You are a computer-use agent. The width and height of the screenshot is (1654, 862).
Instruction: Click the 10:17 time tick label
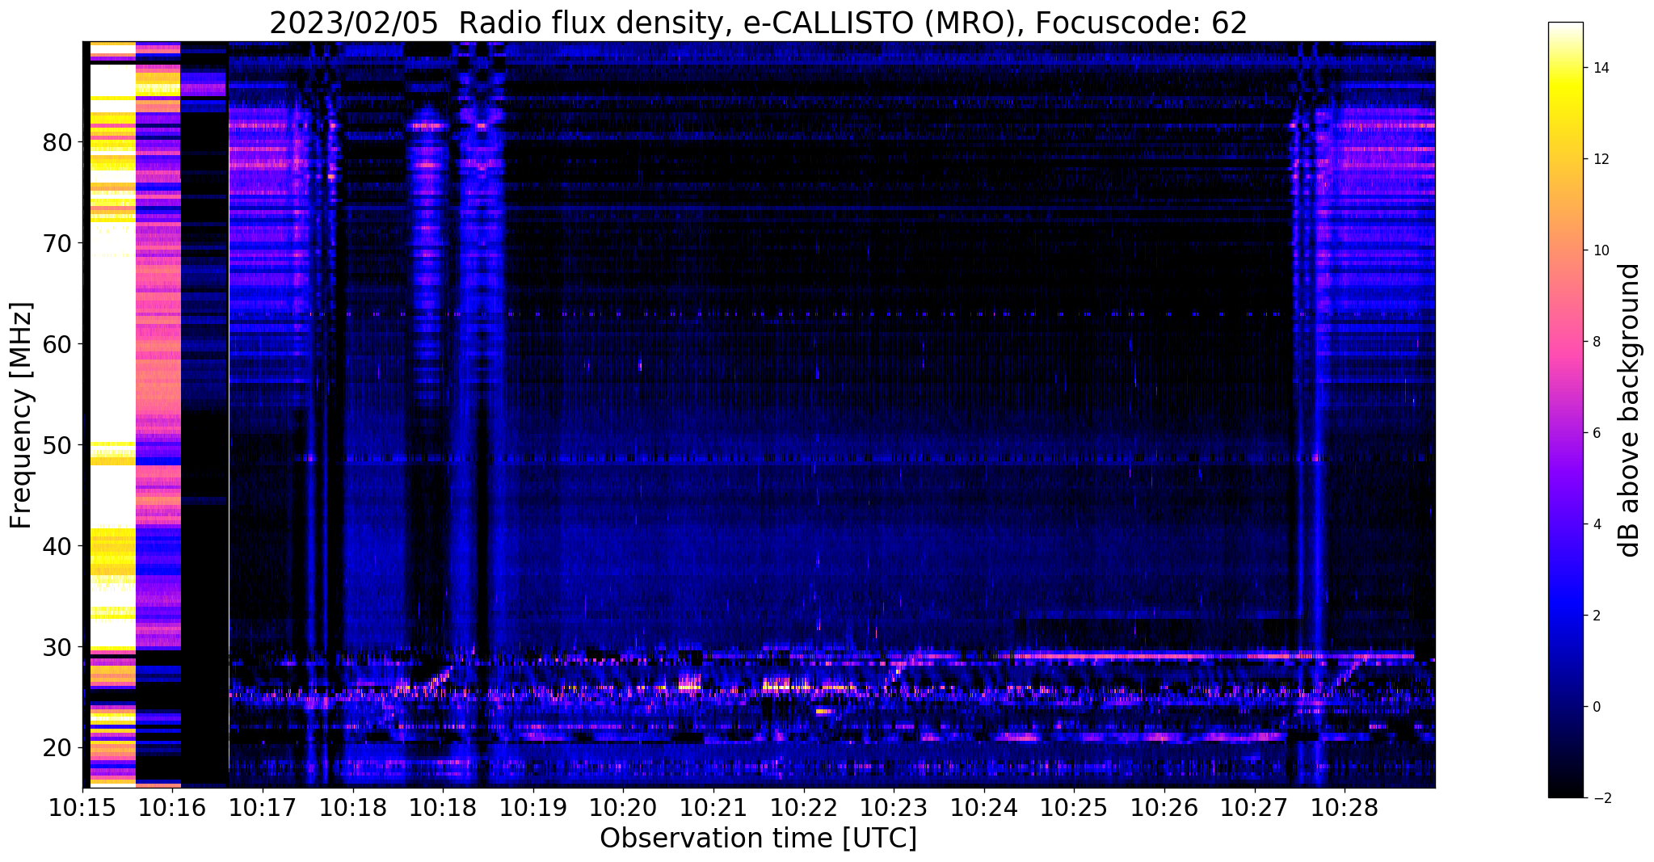click(x=263, y=808)
